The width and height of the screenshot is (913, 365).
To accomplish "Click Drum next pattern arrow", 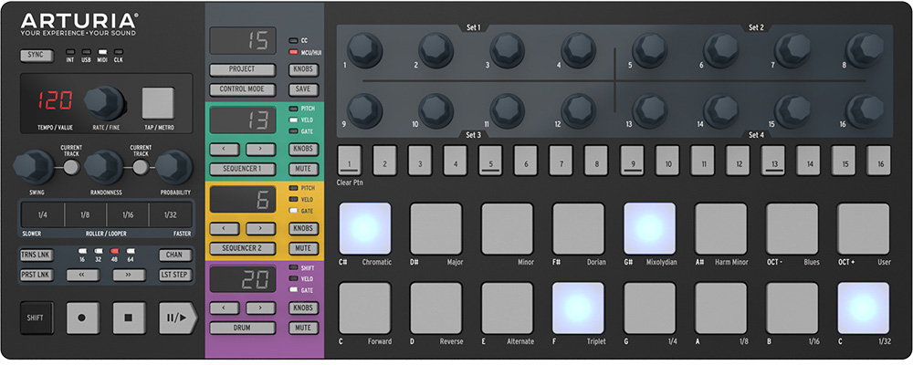I will click(x=260, y=308).
